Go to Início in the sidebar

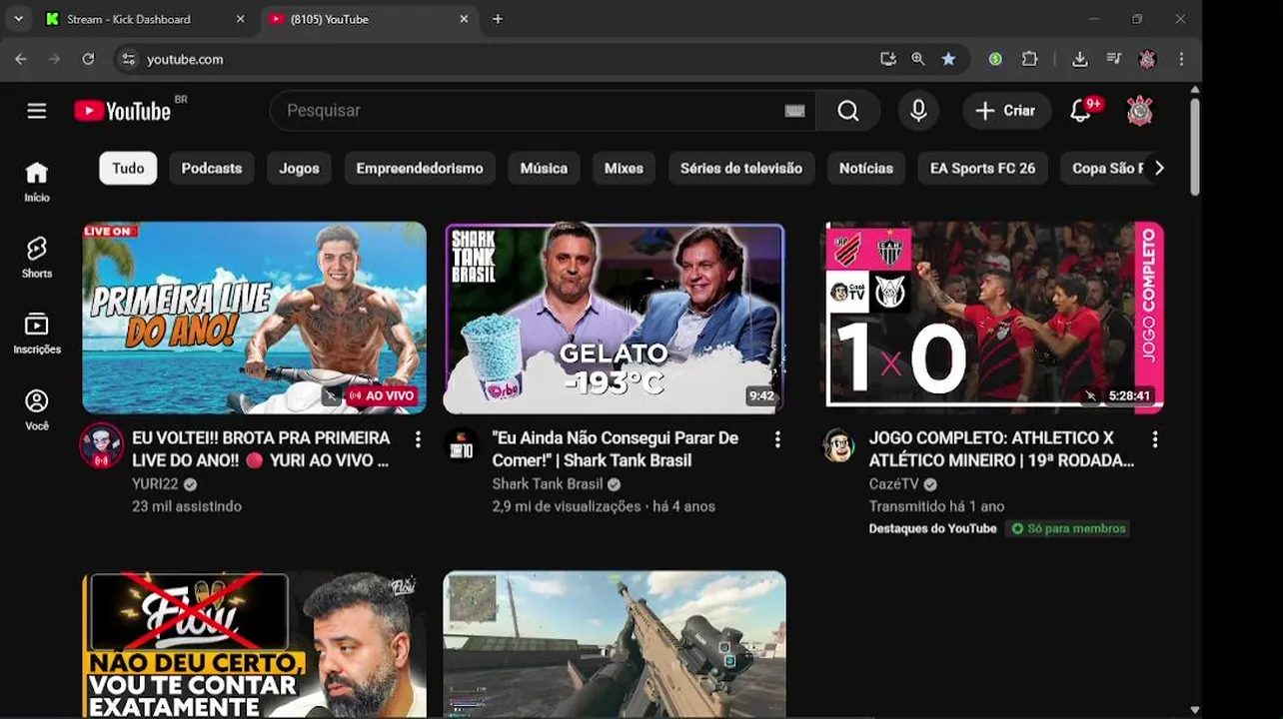click(37, 182)
